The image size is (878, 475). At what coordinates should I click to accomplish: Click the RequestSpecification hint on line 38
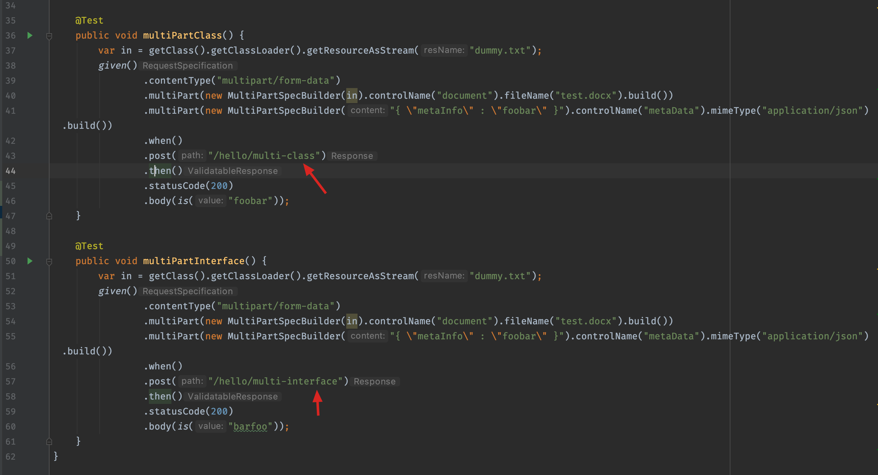click(x=187, y=66)
